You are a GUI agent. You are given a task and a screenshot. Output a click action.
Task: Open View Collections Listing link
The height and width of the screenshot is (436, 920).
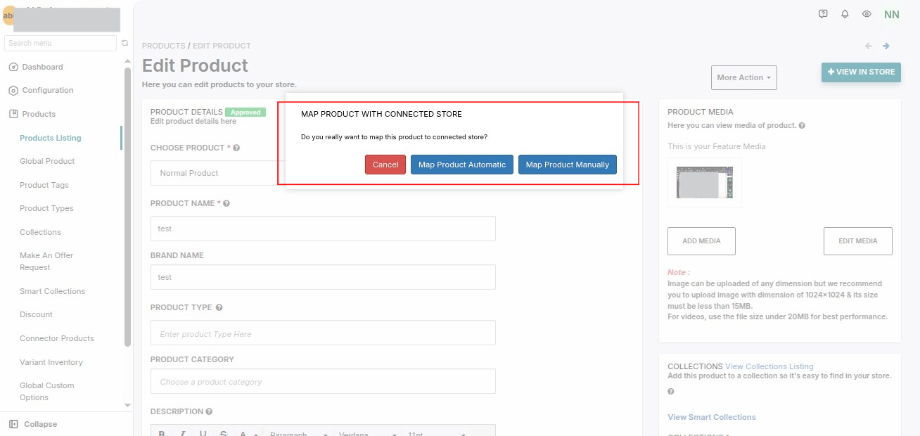[769, 366]
